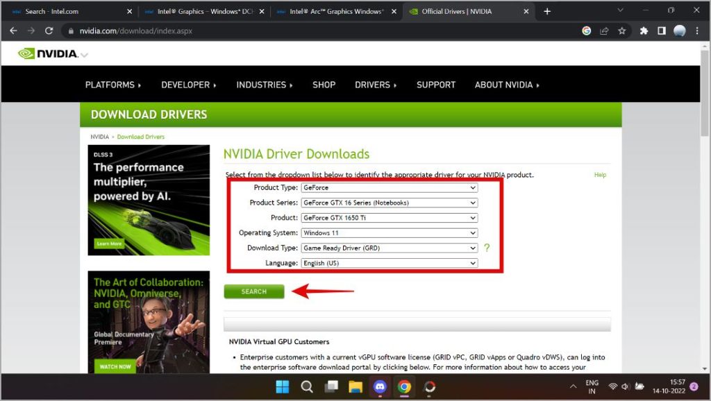Close the Intel Arc Graphics Windows tab
The height and width of the screenshot is (401, 711).
pos(394,11)
